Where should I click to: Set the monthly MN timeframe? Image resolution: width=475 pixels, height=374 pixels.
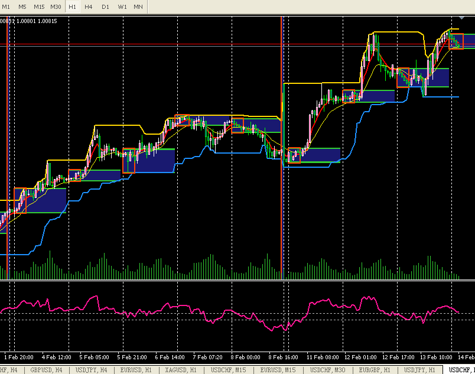click(x=138, y=6)
